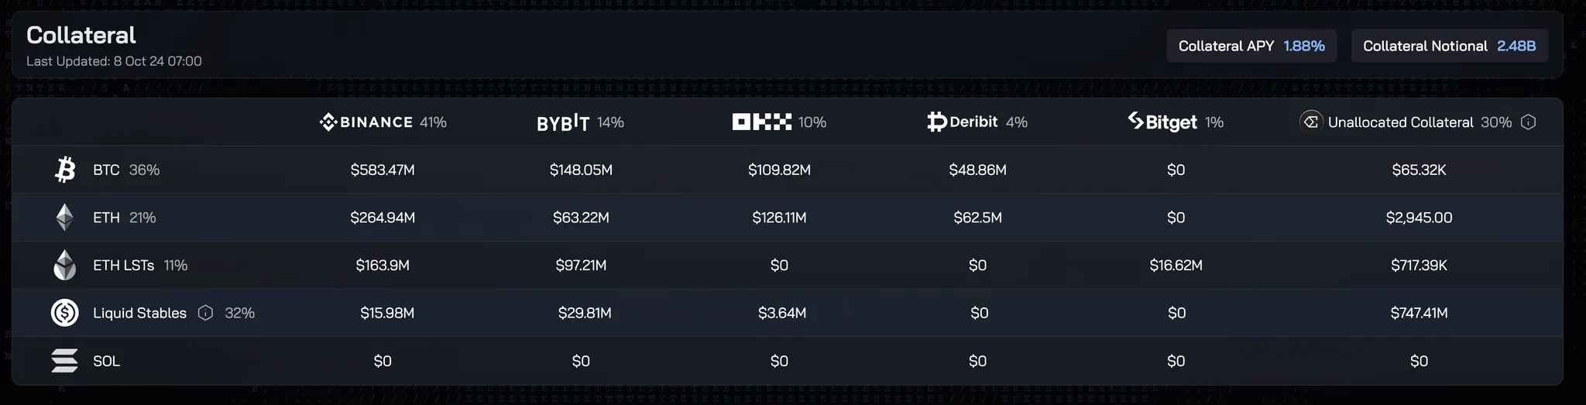Click the Unallocated Collateral Ethena icon
Screen dimensions: 1586x405
pyautogui.click(x=1310, y=122)
